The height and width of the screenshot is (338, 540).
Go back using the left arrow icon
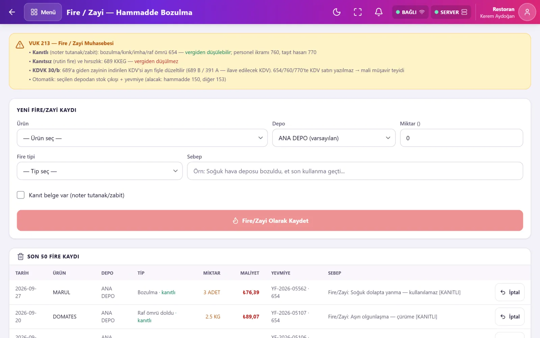(x=12, y=12)
